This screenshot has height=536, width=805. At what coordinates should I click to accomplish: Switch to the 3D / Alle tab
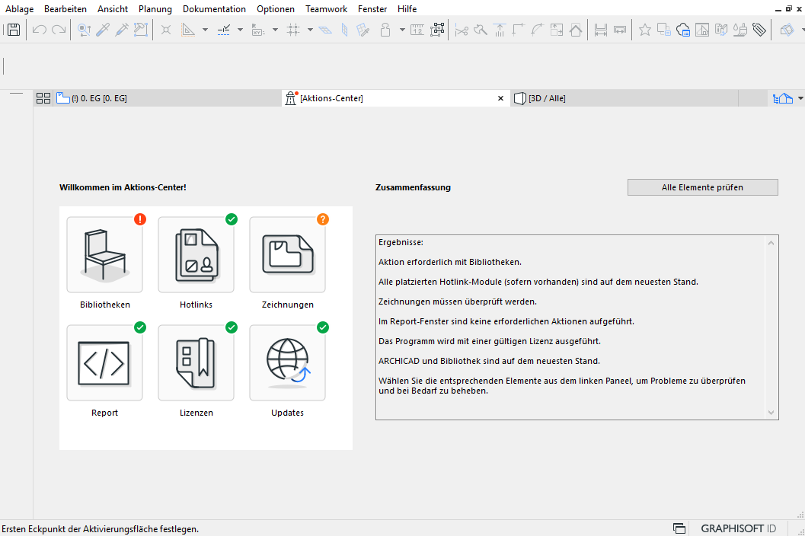624,98
